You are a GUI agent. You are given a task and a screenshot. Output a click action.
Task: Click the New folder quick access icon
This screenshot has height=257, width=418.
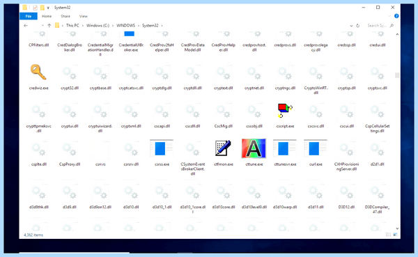click(x=42, y=8)
